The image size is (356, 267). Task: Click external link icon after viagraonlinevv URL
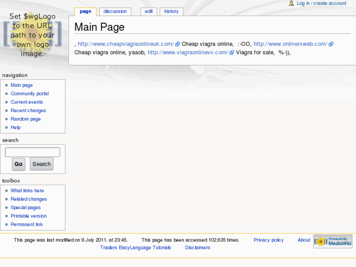[232, 53]
